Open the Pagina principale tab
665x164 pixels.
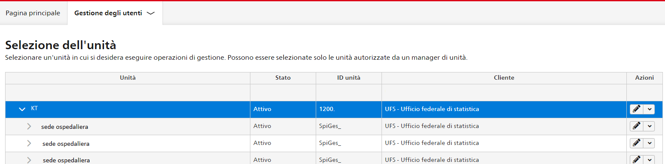click(x=33, y=13)
